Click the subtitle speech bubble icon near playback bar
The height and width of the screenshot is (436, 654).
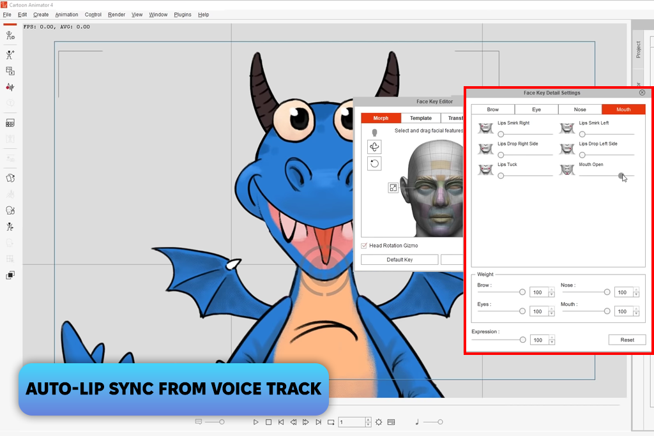click(199, 422)
